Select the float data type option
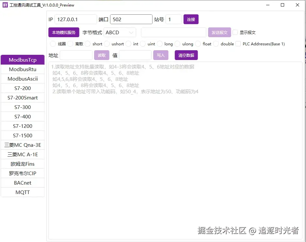306x242 pixels. click(198, 44)
